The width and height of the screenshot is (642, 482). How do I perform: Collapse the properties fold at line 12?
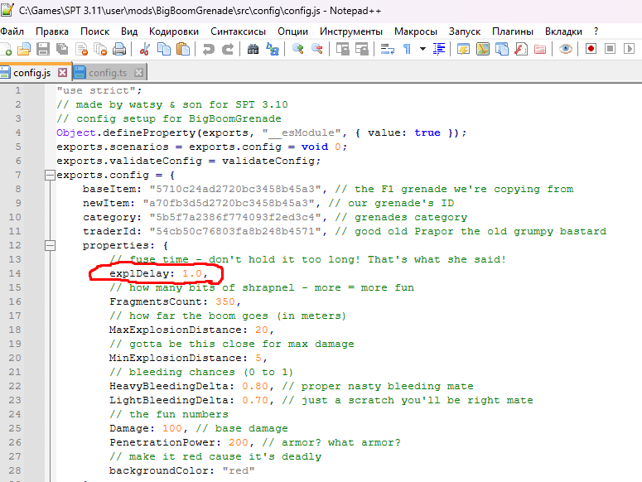[x=50, y=245]
